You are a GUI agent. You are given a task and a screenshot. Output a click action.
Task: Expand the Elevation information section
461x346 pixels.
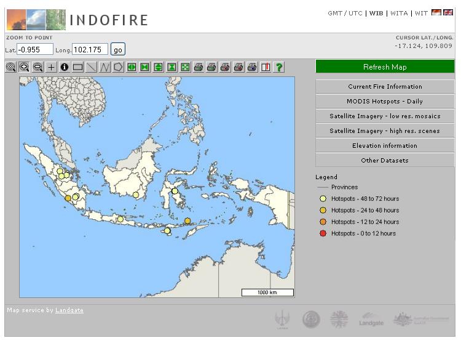coord(385,146)
